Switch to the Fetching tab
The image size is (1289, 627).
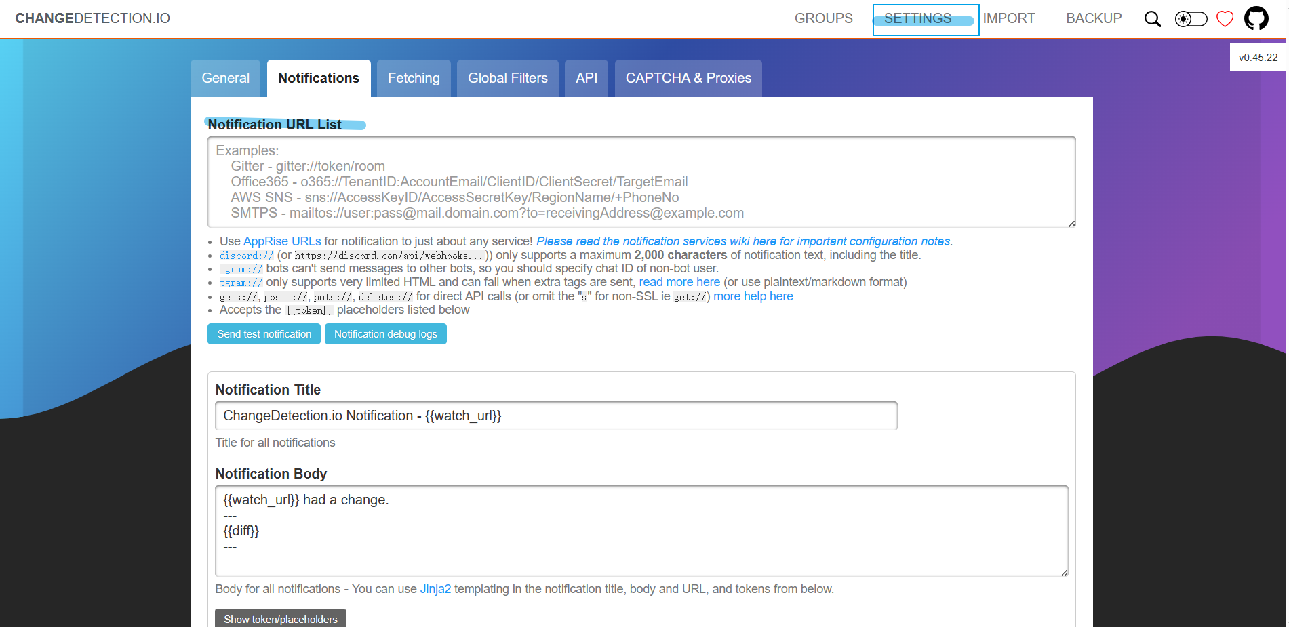(414, 79)
